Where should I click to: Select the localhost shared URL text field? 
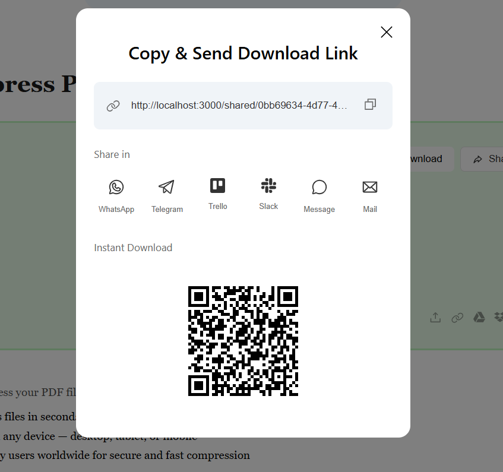239,105
